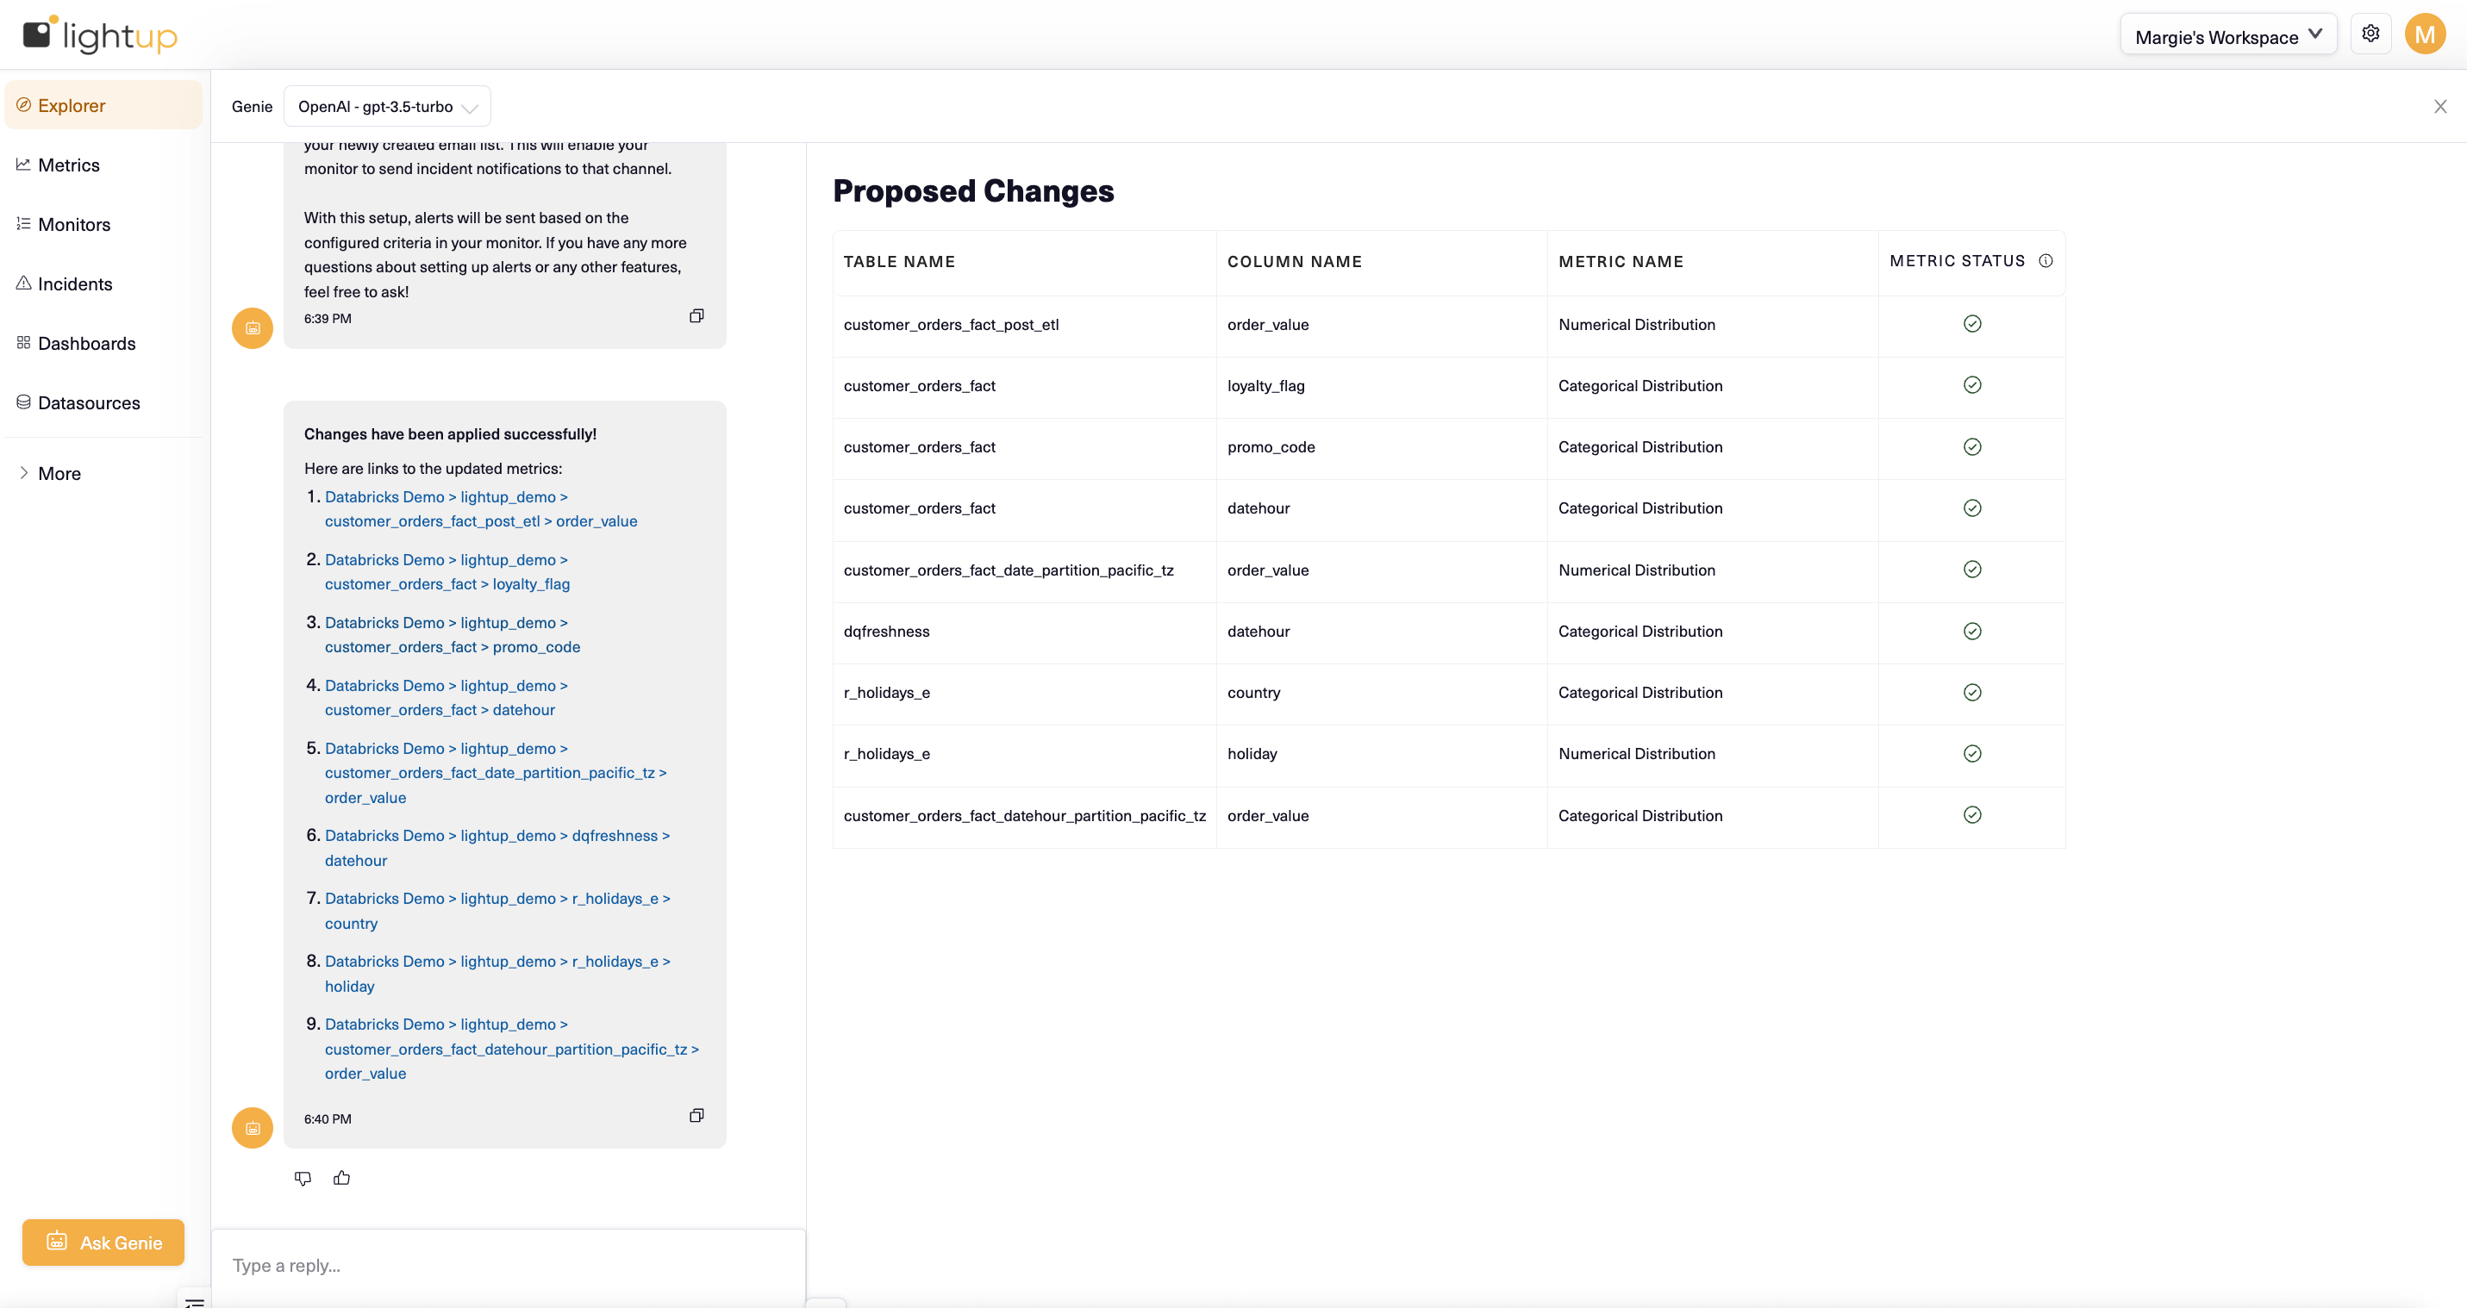This screenshot has width=2467, height=1308.
Task: Click status check for loyalty_flag row
Action: (x=1972, y=385)
